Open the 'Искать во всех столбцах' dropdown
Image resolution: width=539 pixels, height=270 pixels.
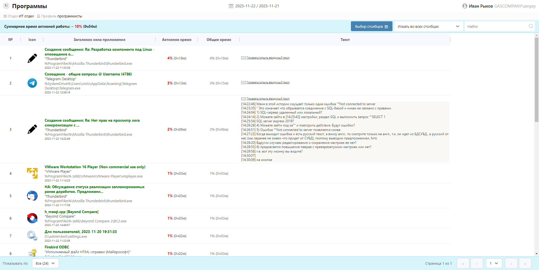coord(428,26)
